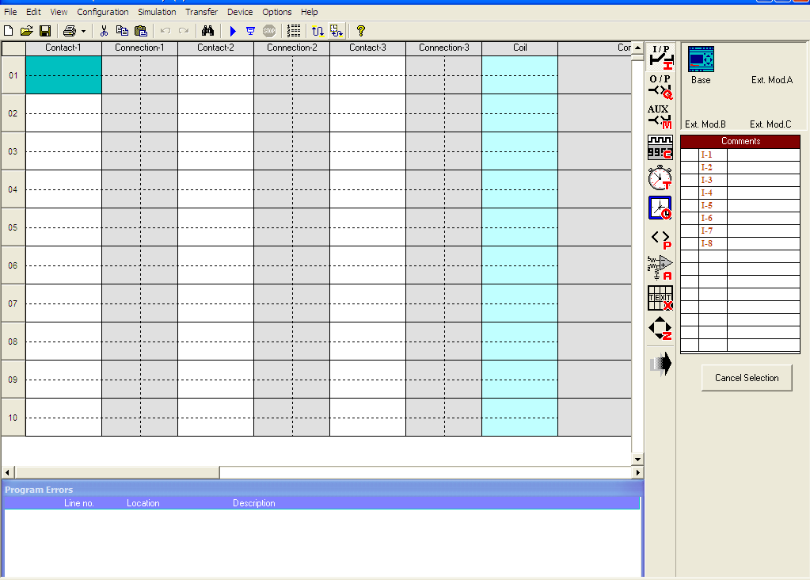Screen dimensions: 810x580
Task: Start the simulation with the blue run arrow
Action: [232, 31]
